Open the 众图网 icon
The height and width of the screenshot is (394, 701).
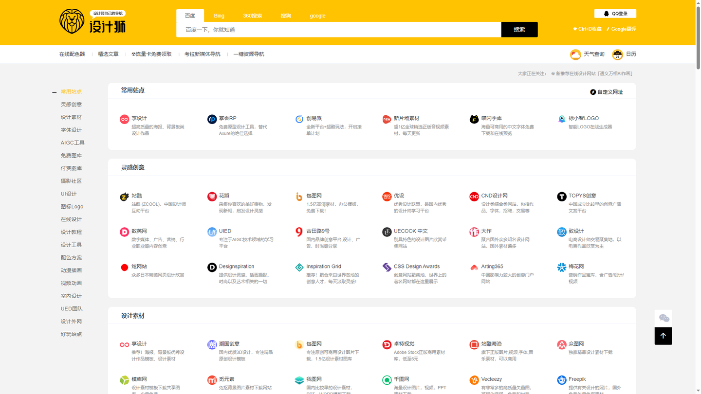[x=562, y=345]
